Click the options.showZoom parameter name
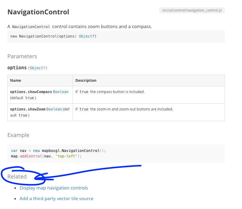 pos(28,109)
